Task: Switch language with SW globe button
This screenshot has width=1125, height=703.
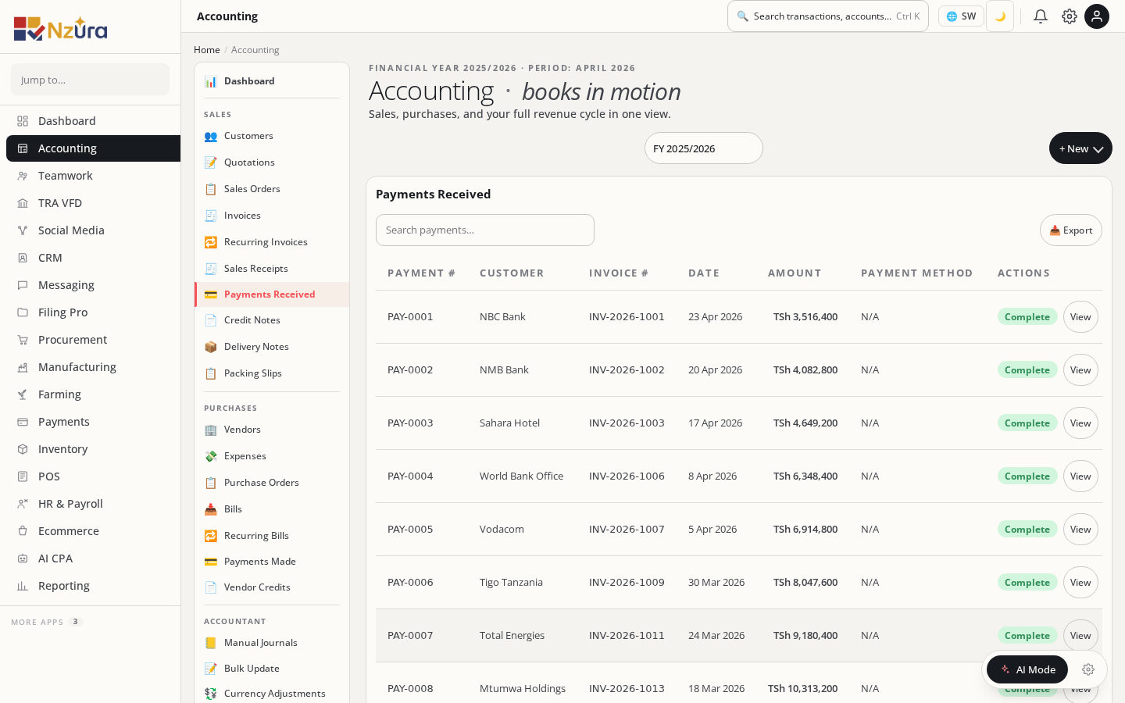Action: [961, 16]
